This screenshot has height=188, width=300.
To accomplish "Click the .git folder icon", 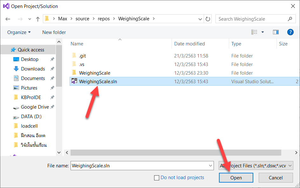I will click(x=74, y=56).
